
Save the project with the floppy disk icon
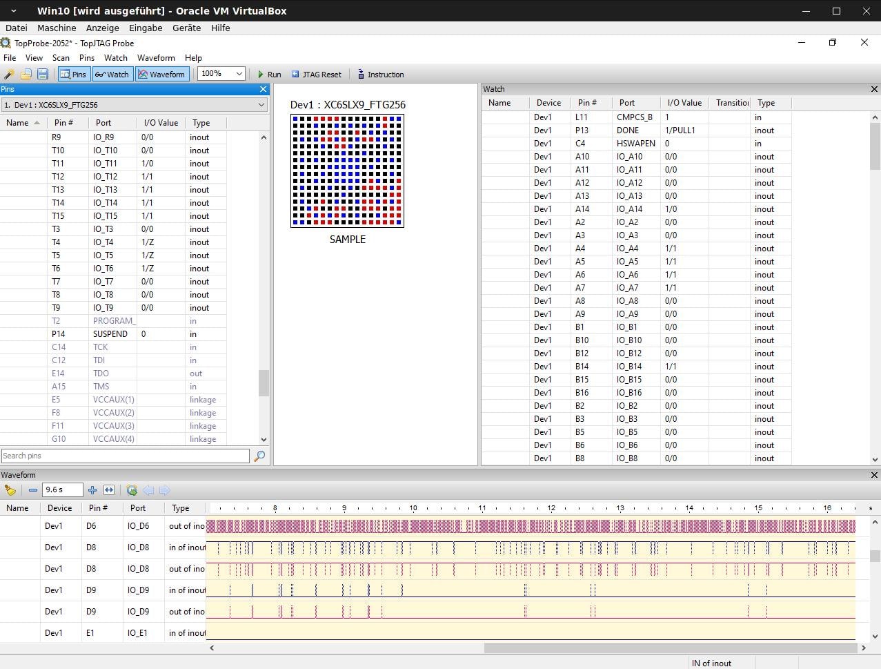[x=43, y=74]
